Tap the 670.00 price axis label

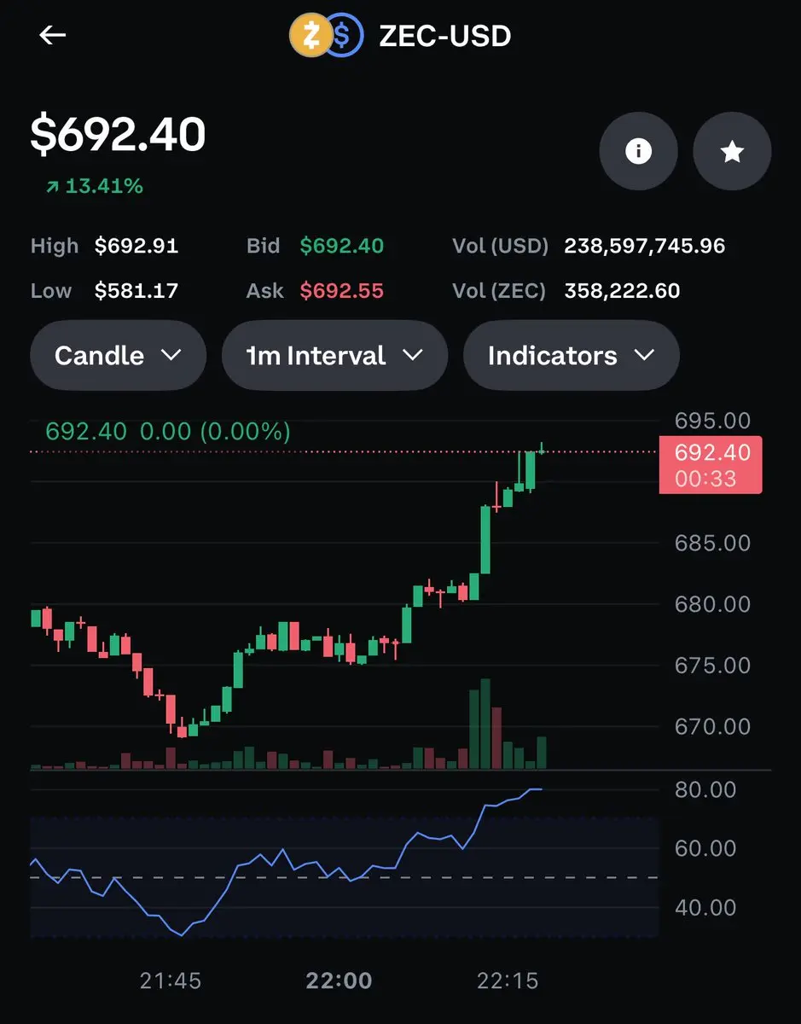tap(712, 726)
